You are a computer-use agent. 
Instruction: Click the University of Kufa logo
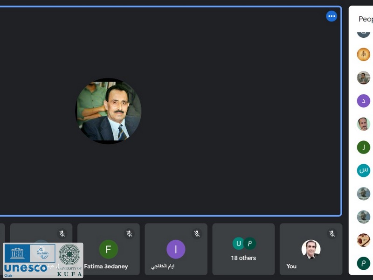coord(69,260)
